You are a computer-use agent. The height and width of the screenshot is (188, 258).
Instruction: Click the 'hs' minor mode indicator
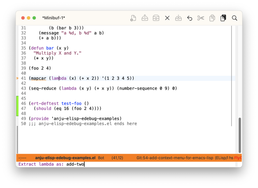(231, 158)
